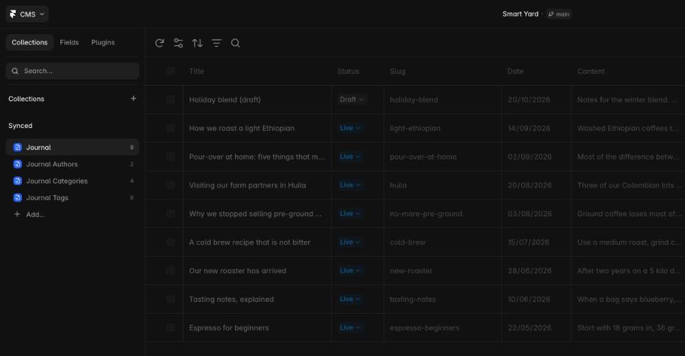Click the content cell 'Three of our Colombian lots'
685x356 pixels.
[630, 186]
